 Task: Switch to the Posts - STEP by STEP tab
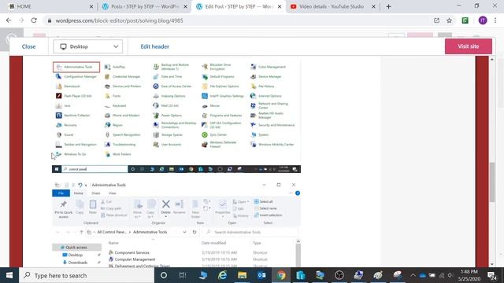[145, 6]
